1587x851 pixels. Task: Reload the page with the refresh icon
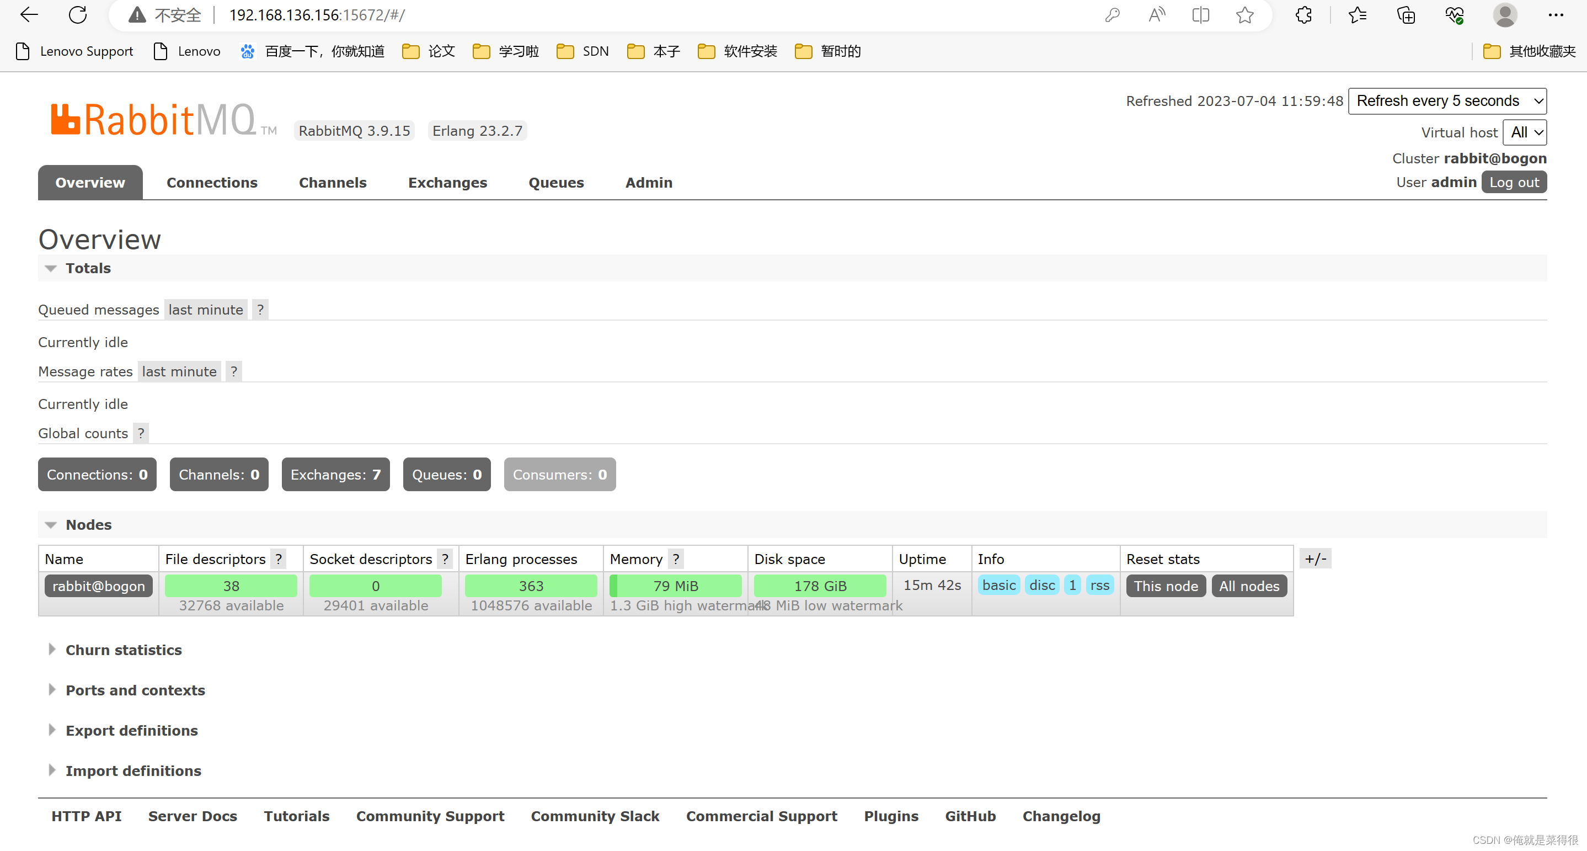point(78,15)
